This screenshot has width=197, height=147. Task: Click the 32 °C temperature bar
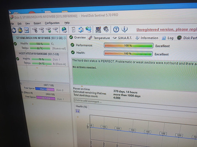pyautogui.click(x=40, y=48)
